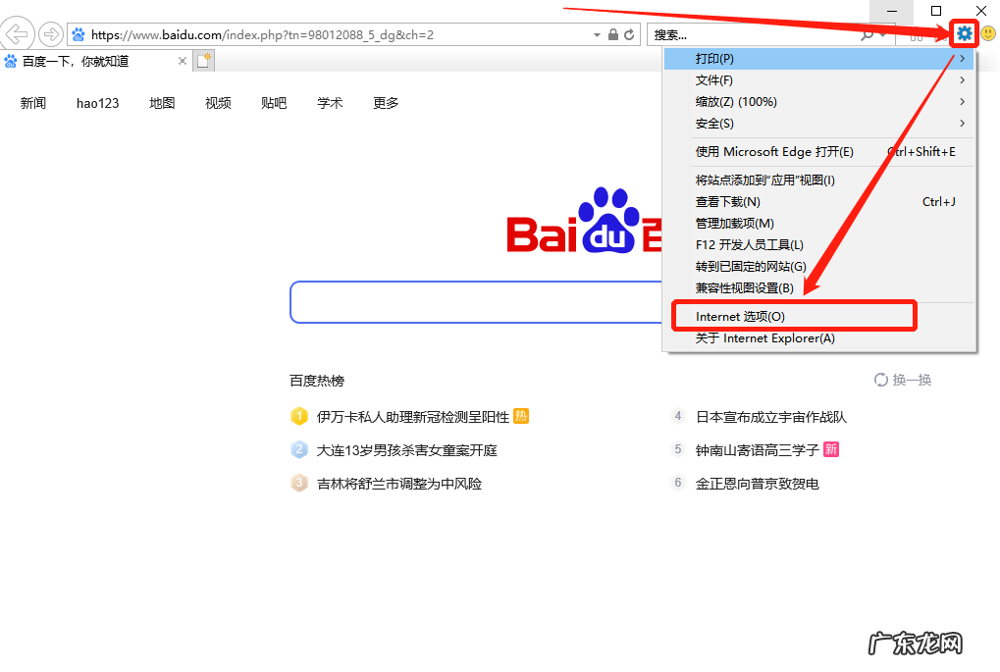Open the hao123 link
This screenshot has height=672, width=1000.
(97, 102)
